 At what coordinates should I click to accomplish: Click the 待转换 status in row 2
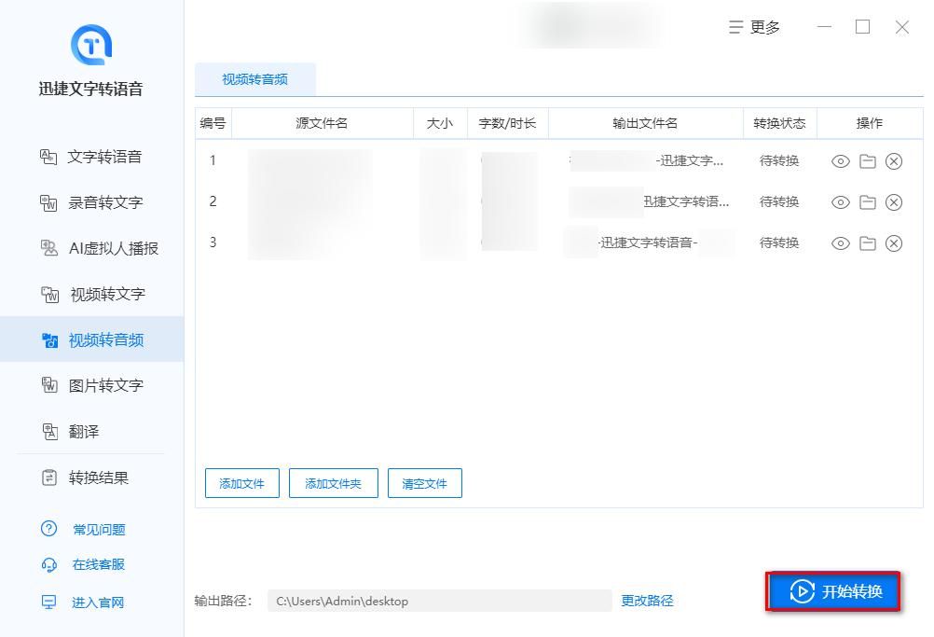[x=779, y=202]
